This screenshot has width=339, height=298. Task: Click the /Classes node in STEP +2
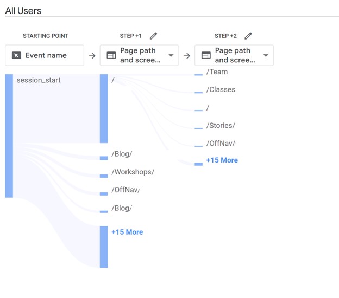[221, 89]
